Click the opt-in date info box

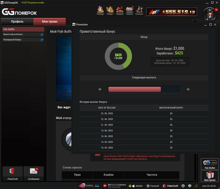pyautogui.click(x=170, y=62)
